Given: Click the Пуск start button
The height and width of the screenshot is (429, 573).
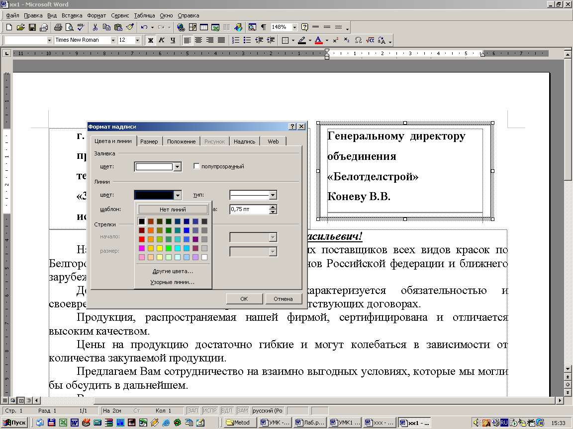Looking at the screenshot, I should tap(14, 423).
